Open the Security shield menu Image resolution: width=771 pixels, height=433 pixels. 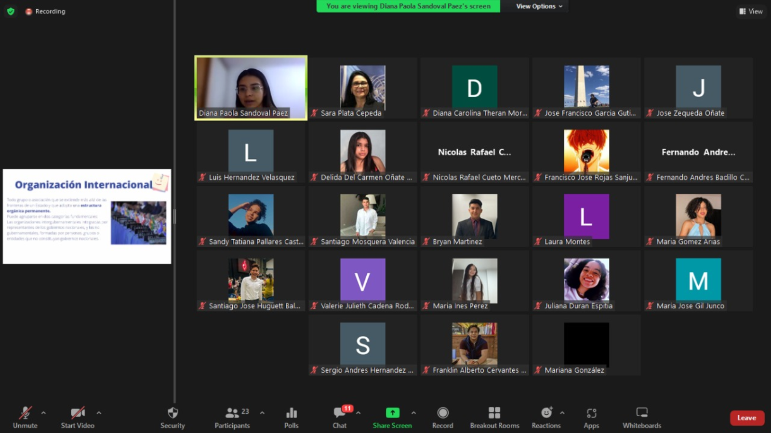(173, 418)
